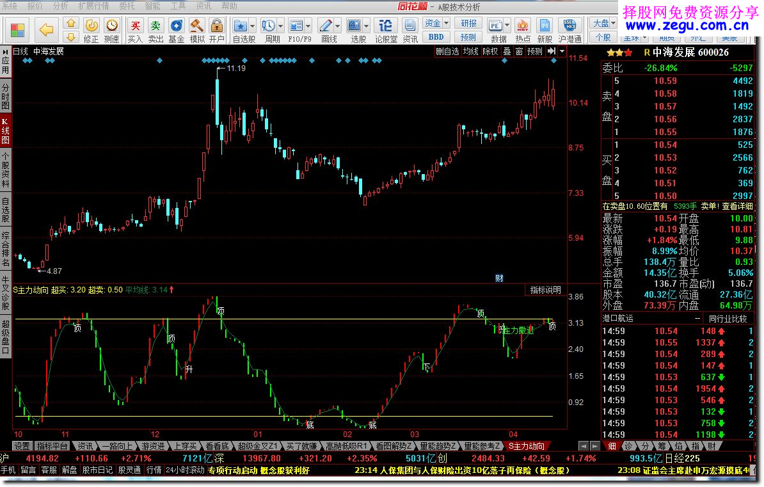The height and width of the screenshot is (487, 764).
Task: Click the BBD toolbar button
Action: [436, 37]
